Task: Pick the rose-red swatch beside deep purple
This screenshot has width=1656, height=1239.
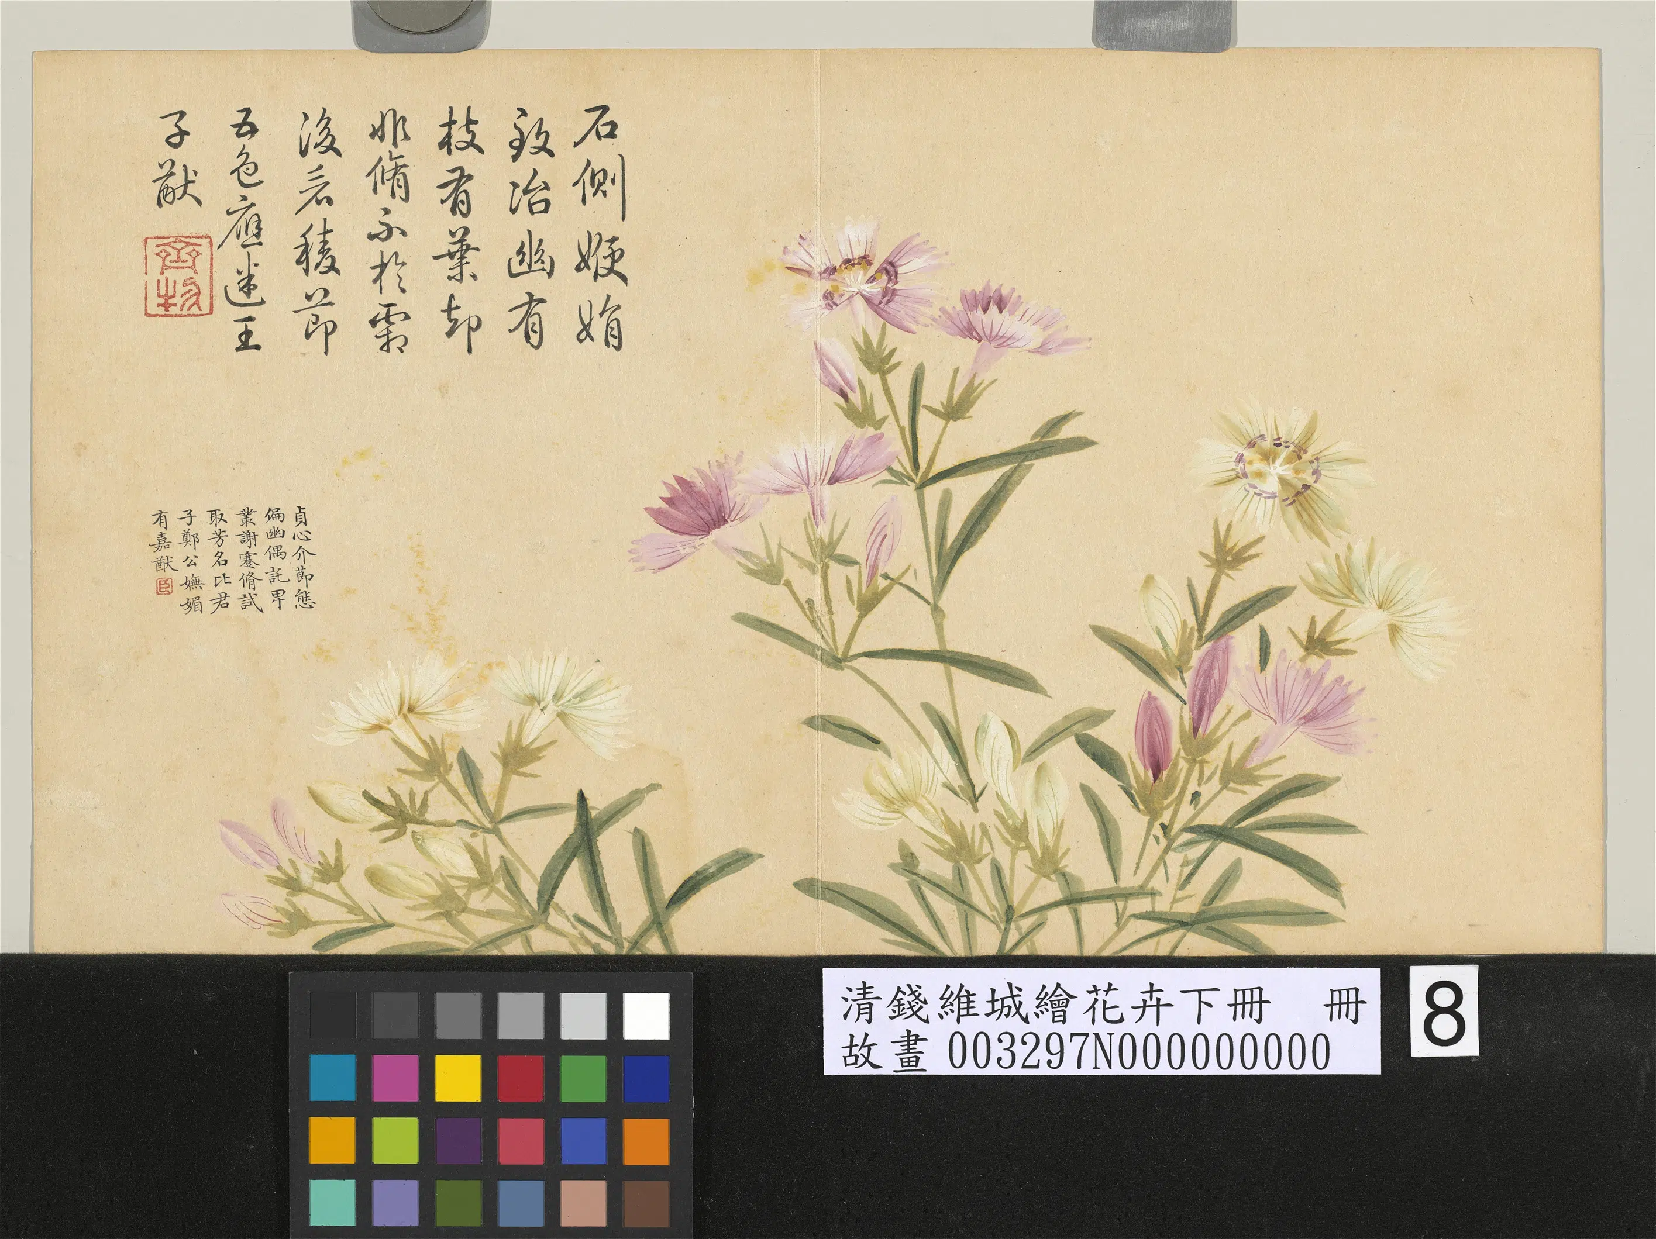Action: point(521,1140)
